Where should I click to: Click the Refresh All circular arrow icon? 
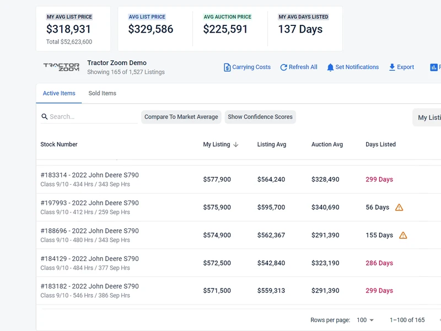pyautogui.click(x=284, y=67)
